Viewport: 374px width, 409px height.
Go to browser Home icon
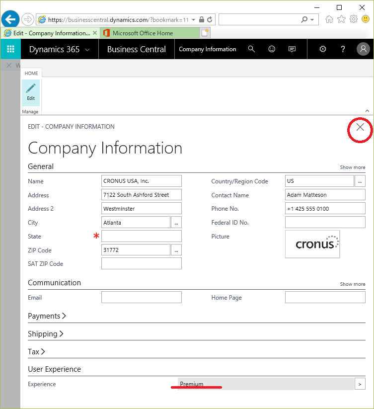[329, 19]
